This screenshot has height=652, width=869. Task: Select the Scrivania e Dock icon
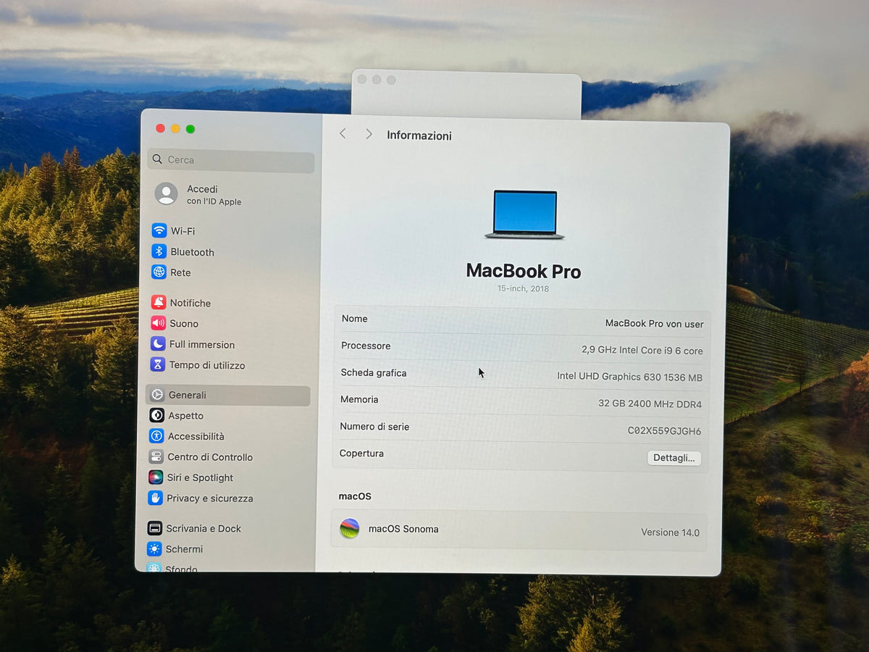point(154,528)
